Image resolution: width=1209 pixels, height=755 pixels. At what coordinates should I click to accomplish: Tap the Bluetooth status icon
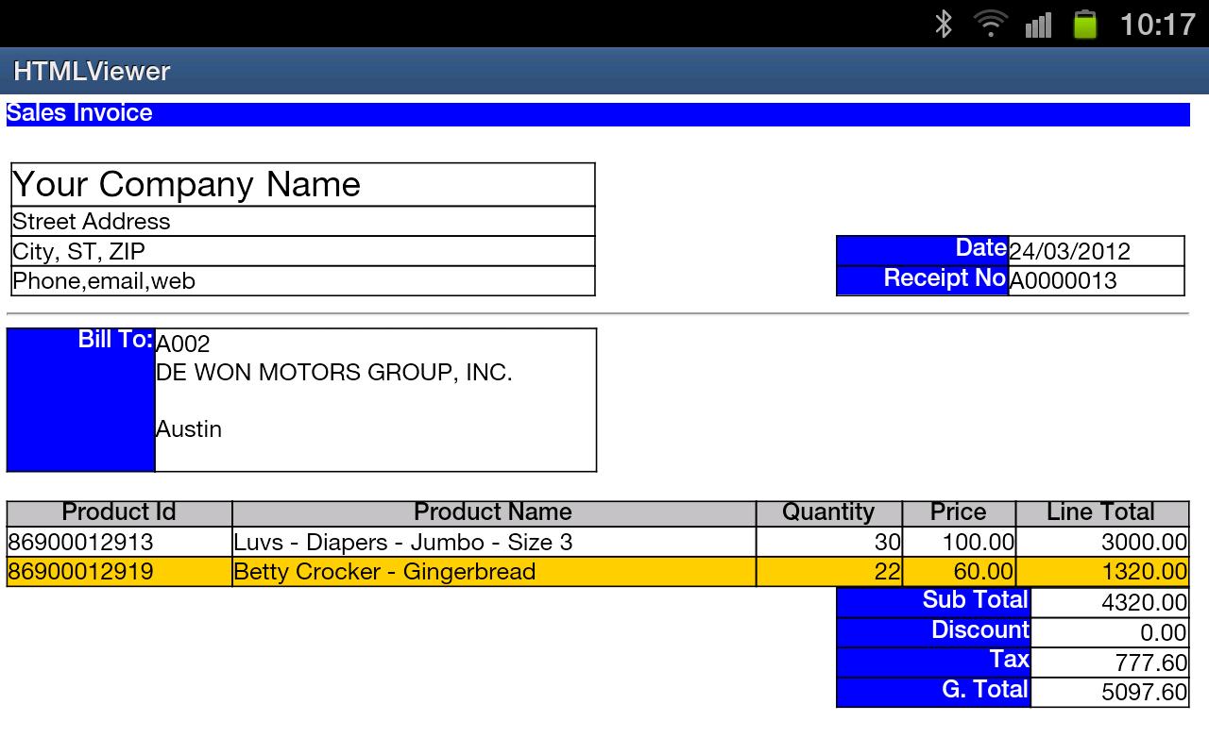[x=943, y=24]
